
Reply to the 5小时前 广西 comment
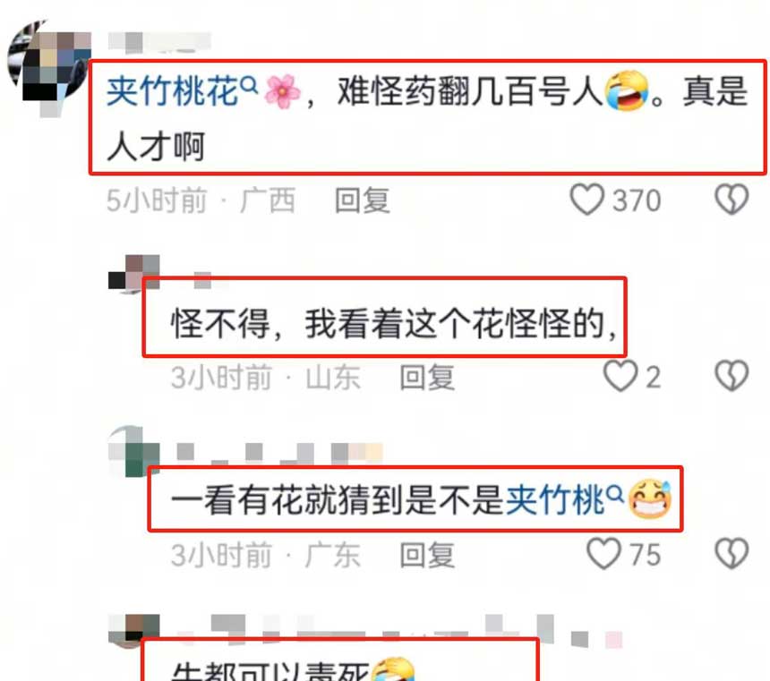click(x=363, y=200)
